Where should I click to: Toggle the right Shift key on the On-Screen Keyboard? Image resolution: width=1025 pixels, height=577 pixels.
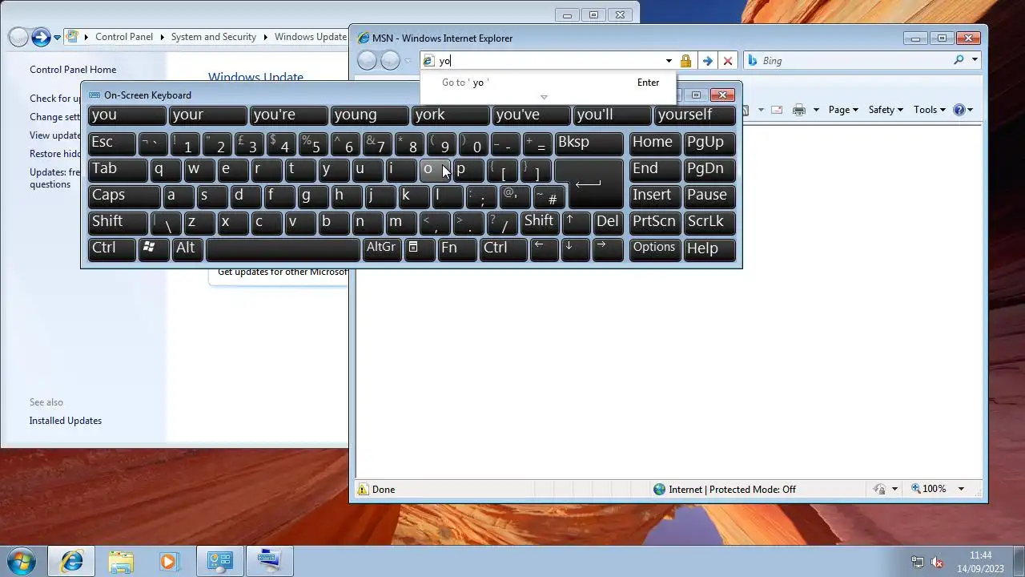tap(540, 222)
